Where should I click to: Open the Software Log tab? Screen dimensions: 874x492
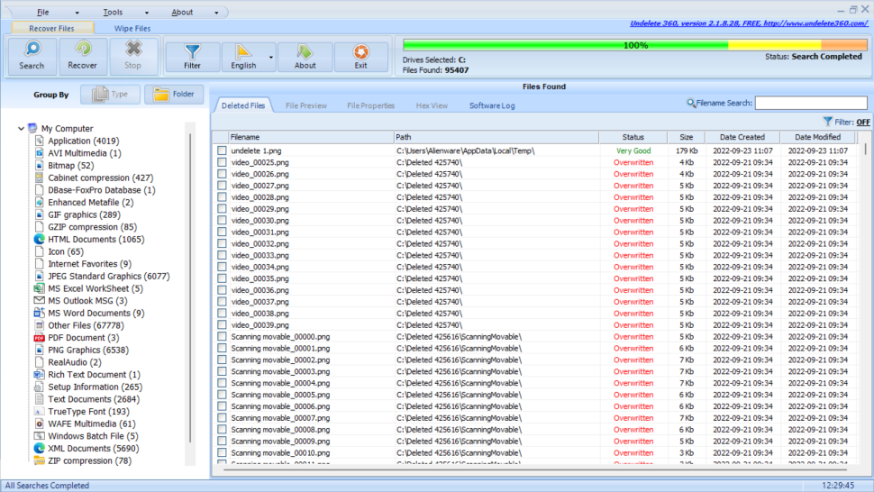pos(492,105)
